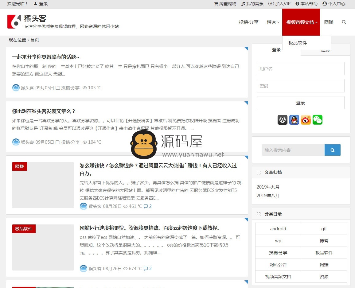Click the red 网赚 tag on thumbnail
The height and width of the screenshot is (288, 355).
(x=19, y=166)
